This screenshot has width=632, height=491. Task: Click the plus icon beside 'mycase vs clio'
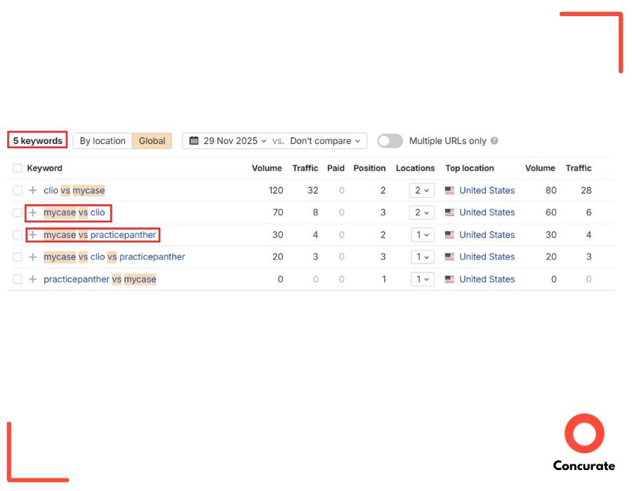[32, 213]
